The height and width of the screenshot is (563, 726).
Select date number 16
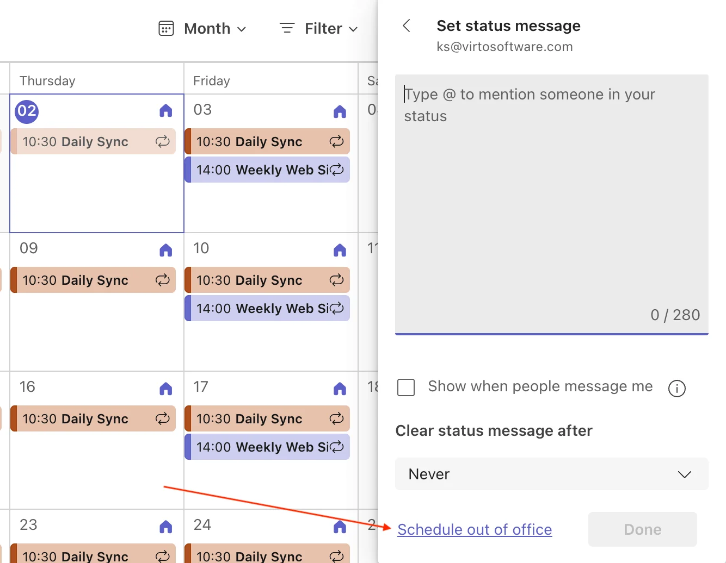[27, 387]
